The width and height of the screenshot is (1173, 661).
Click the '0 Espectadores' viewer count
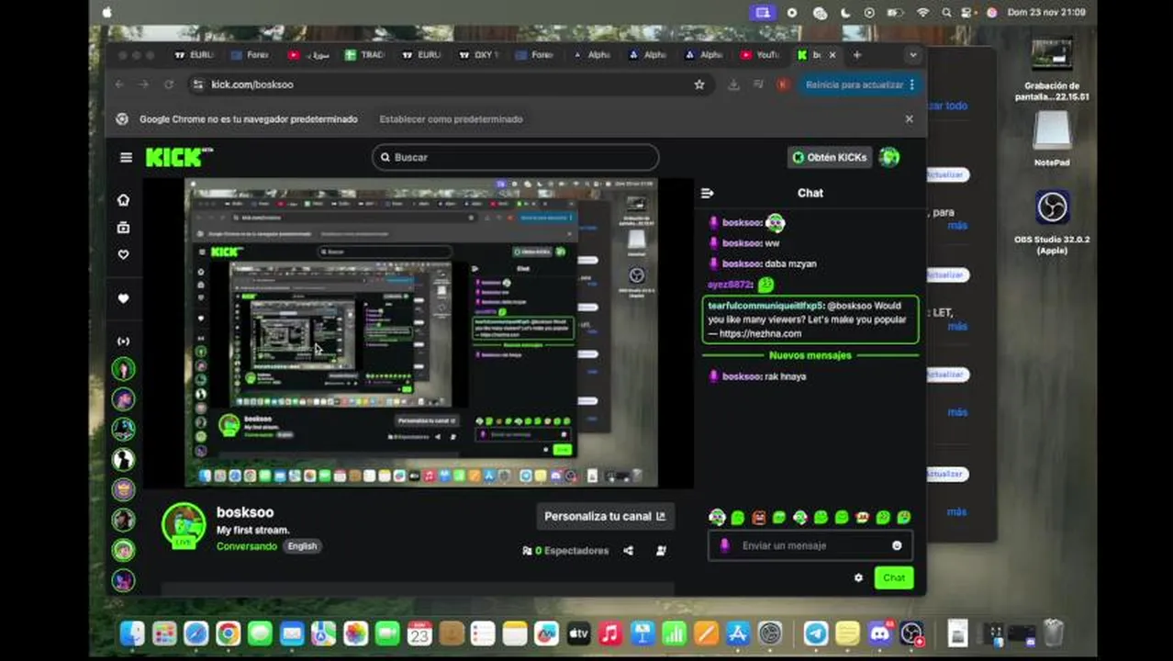565,551
